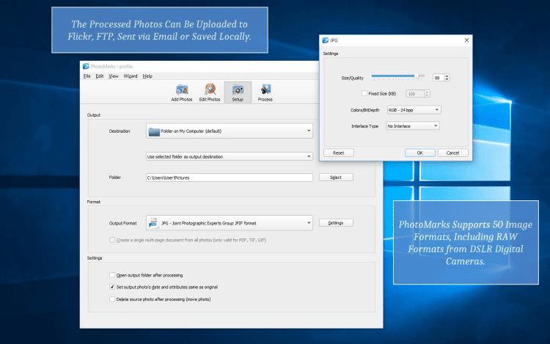Open the Edit menu
This screenshot has width=550, height=344.
coord(100,76)
